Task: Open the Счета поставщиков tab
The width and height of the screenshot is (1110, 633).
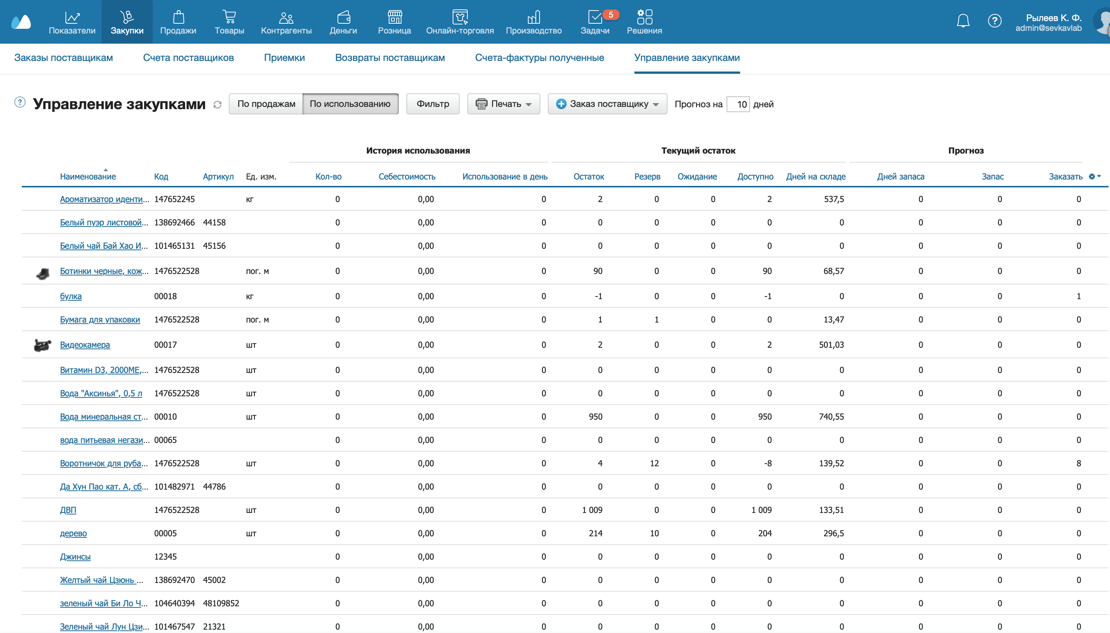Action: 188,58
